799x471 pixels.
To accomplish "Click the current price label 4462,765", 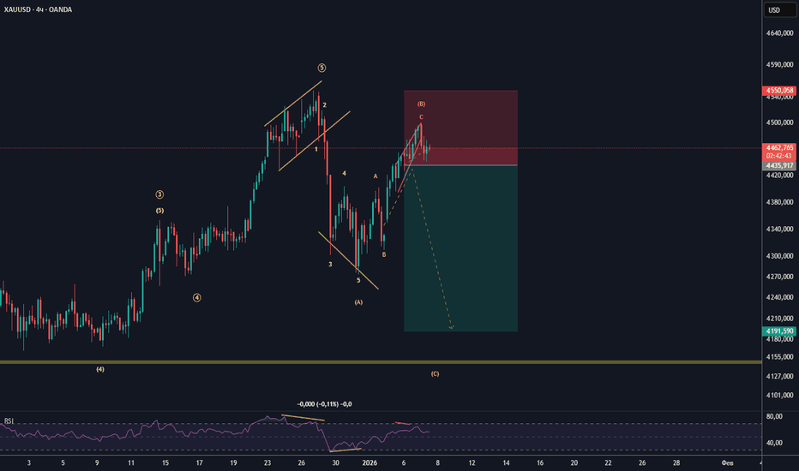I will click(779, 148).
